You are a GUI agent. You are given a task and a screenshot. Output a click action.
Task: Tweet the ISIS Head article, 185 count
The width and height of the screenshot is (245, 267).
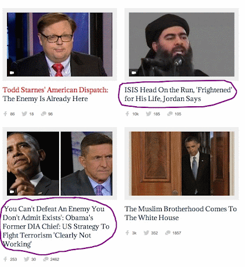[x=148, y=114]
